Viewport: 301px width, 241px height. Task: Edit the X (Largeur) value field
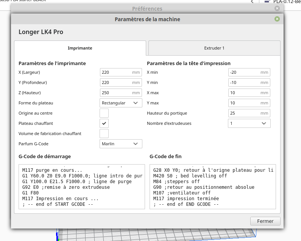point(121,72)
